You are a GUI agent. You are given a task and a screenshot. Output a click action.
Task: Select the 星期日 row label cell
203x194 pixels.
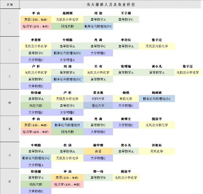click(x=10, y=181)
